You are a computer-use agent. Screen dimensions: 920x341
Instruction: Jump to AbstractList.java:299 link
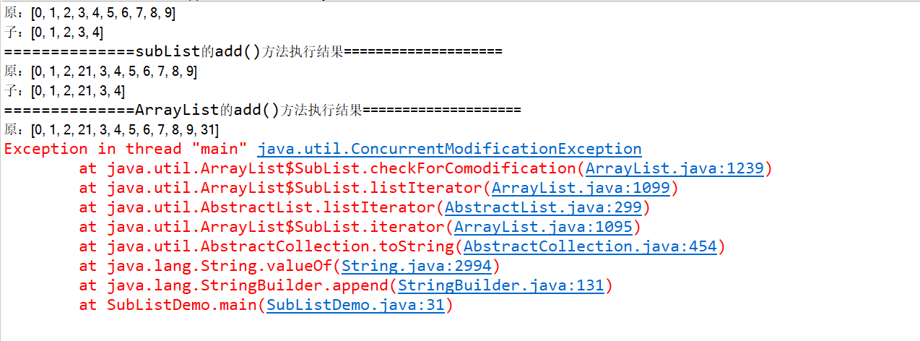[543, 207]
